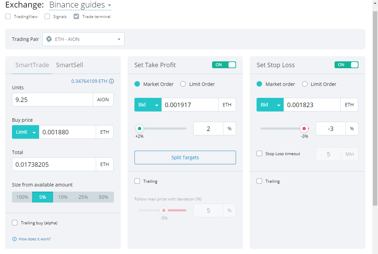Open the Bid dropdown in Take Profit
This screenshot has height=254, width=378.
[148, 105]
